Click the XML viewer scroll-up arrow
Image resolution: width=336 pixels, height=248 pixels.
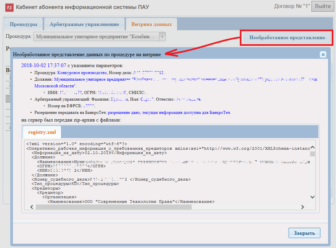coord(312,147)
